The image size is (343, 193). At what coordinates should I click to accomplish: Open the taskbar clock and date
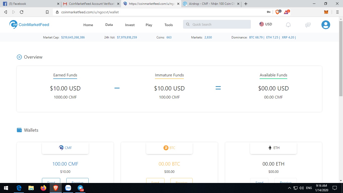(322, 188)
